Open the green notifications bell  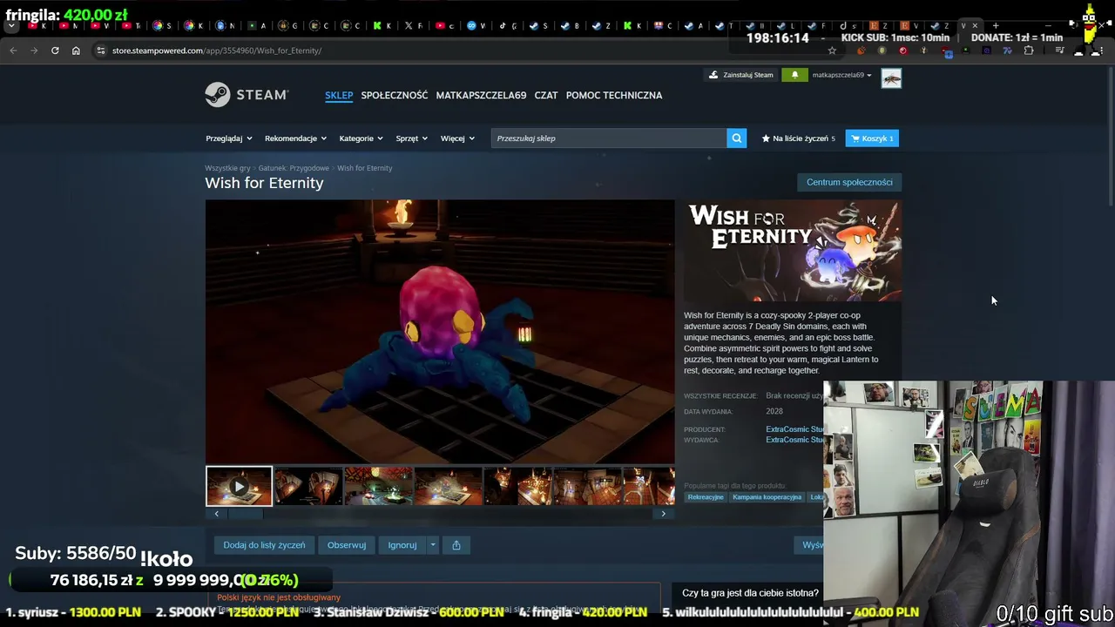tap(794, 75)
